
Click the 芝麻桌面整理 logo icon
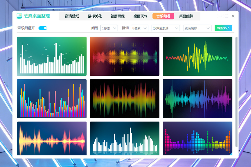19,16
